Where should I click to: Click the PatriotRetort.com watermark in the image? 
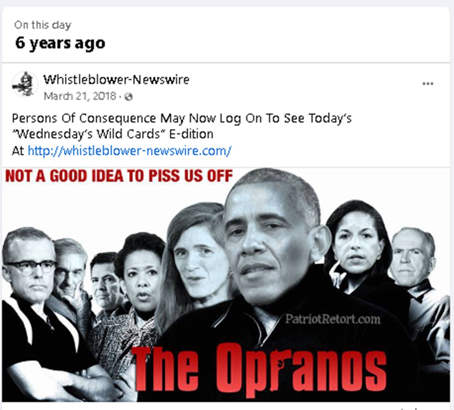pos(333,319)
